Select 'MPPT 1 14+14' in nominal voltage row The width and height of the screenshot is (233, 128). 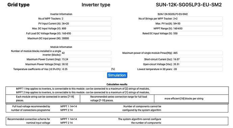69,119
